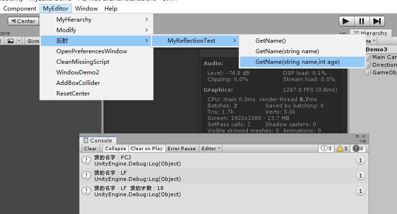Select GetName() menu item

302,41
